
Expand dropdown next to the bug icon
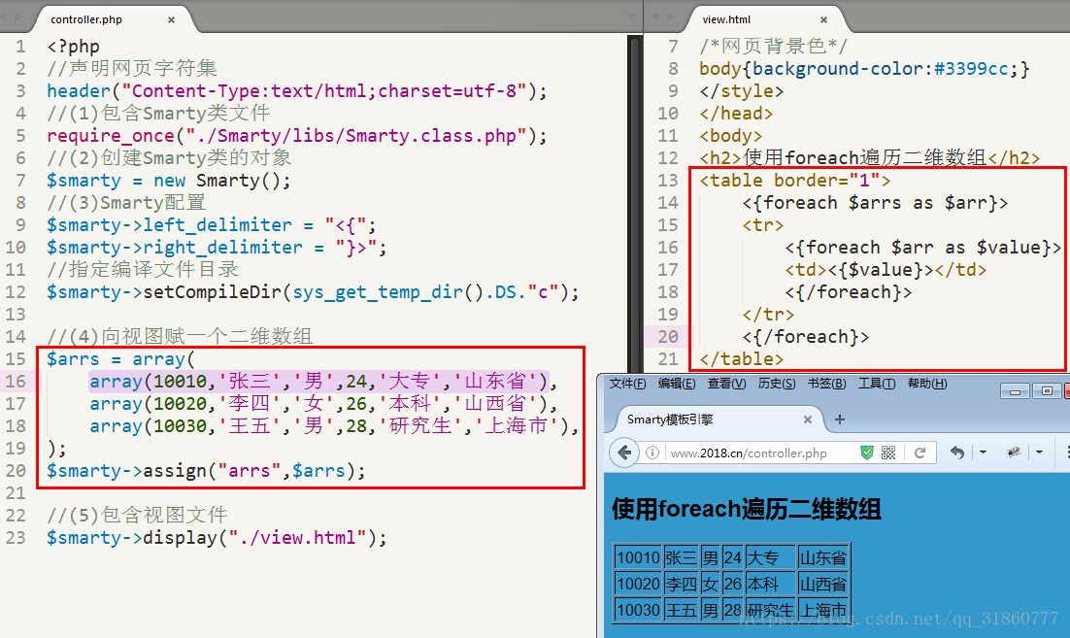(1039, 452)
